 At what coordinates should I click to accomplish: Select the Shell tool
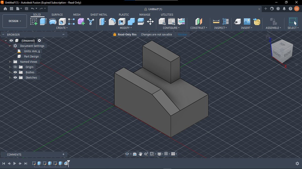[122, 22]
